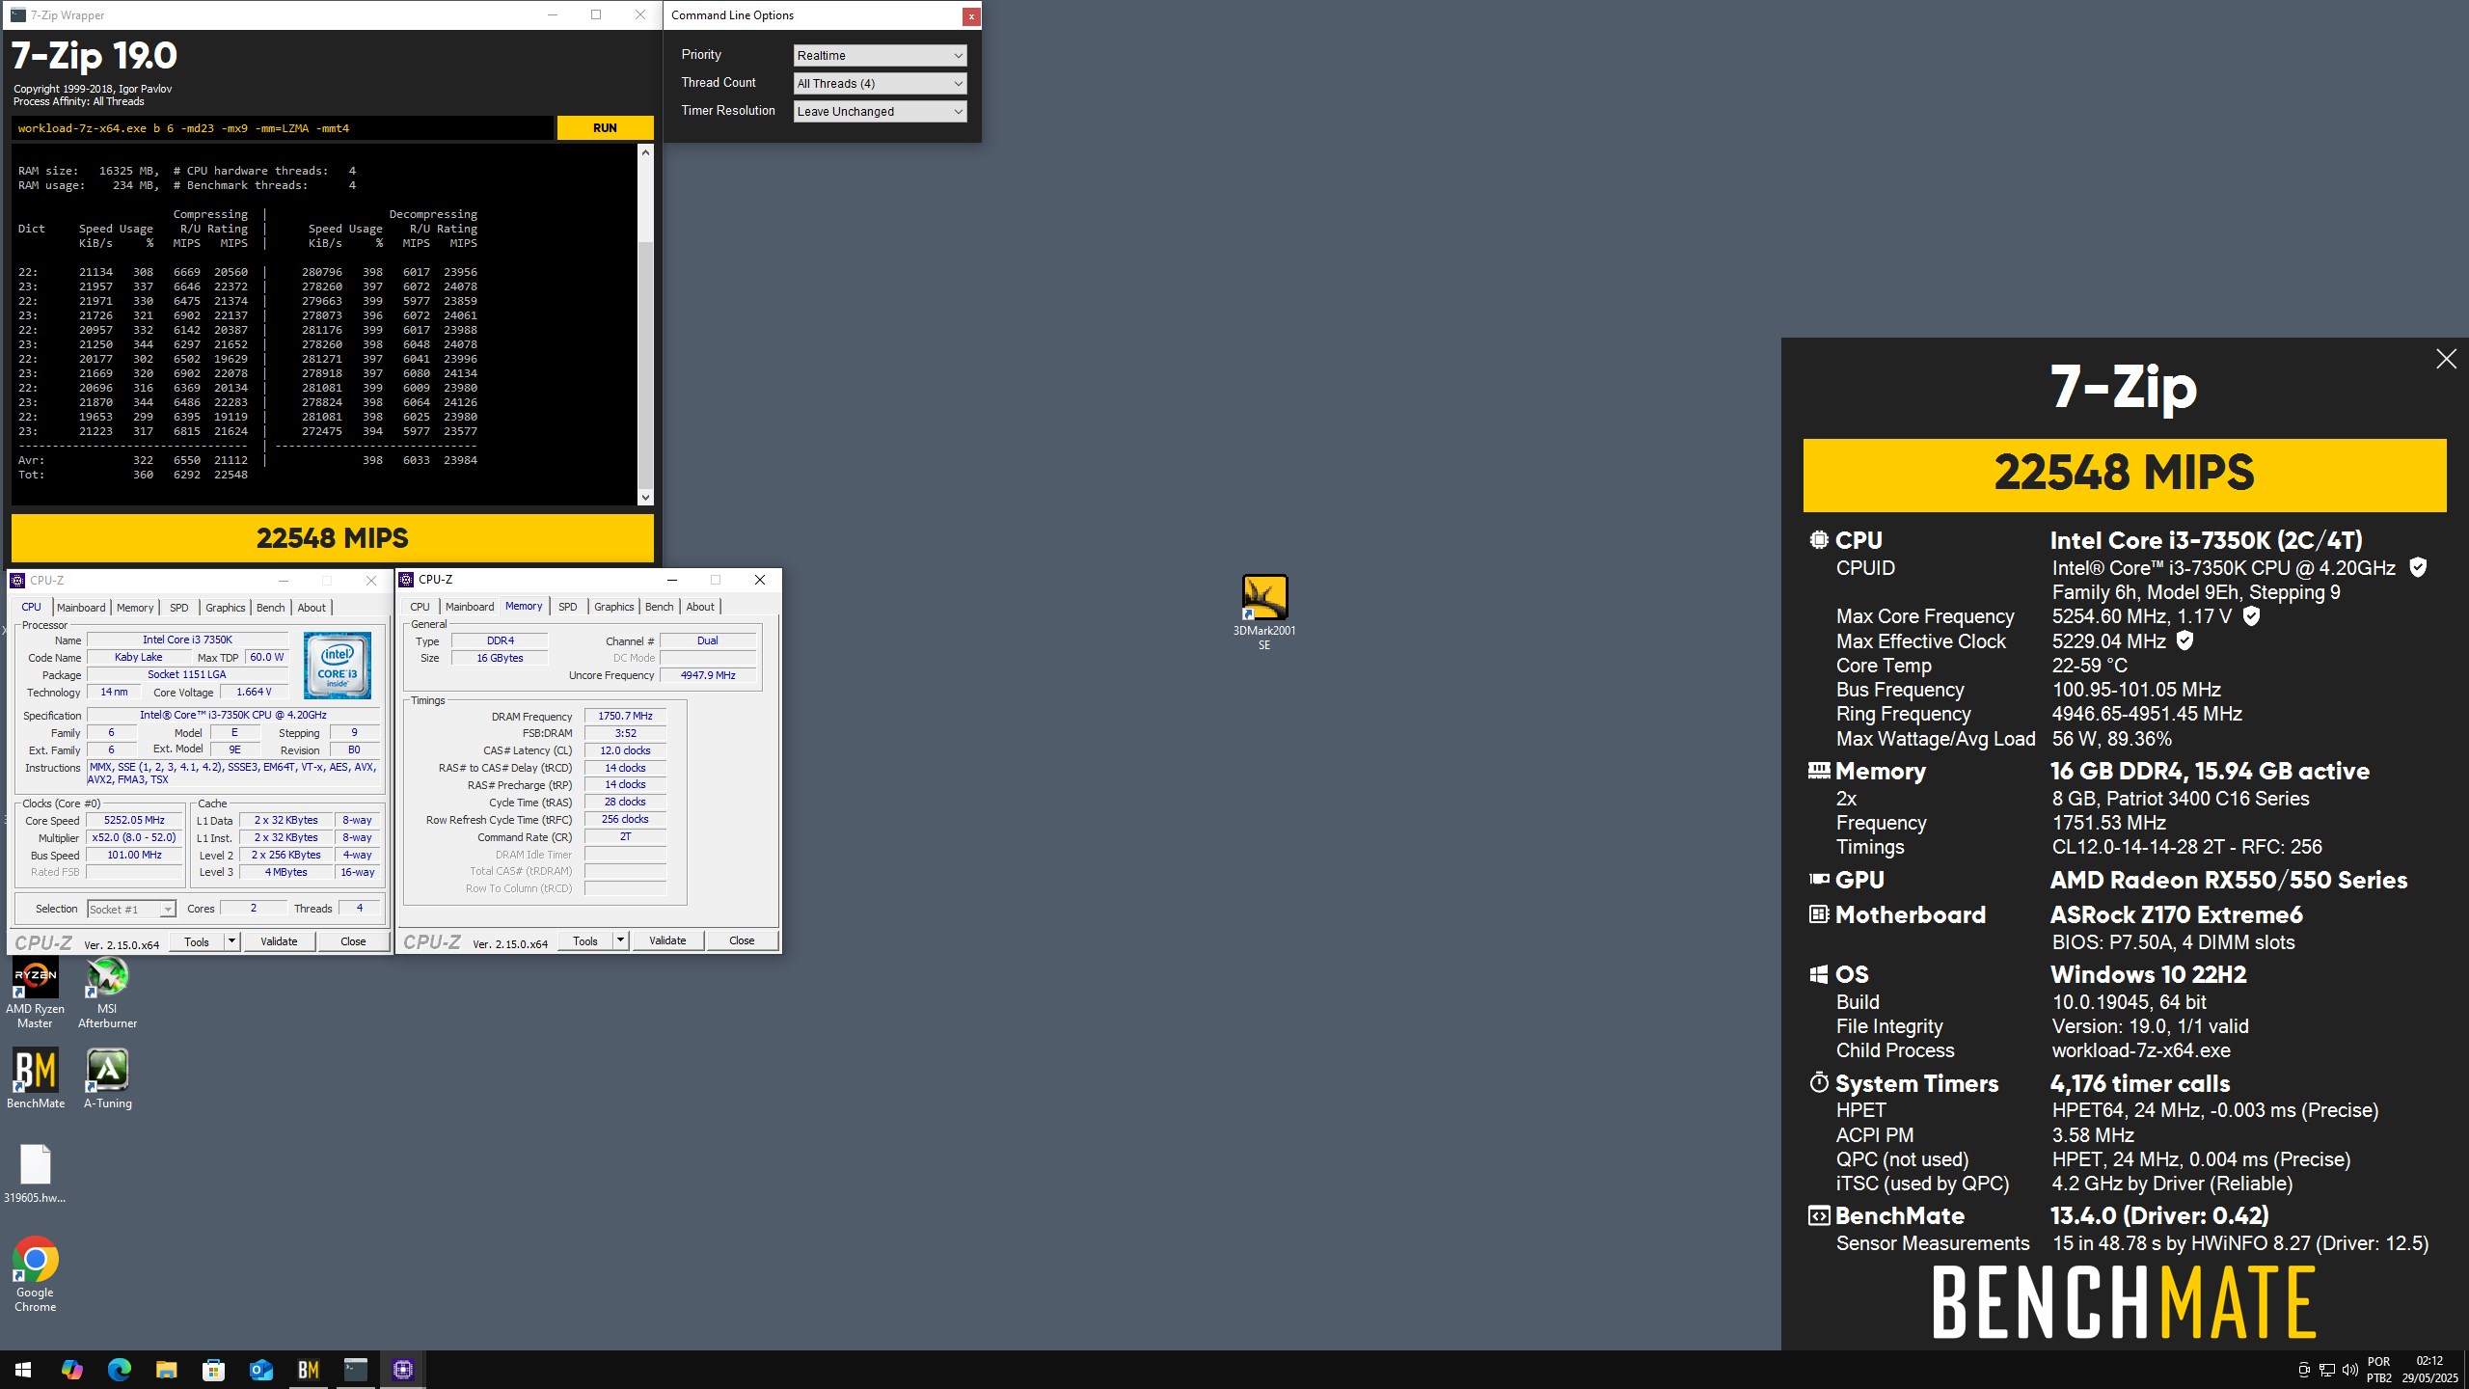Launch A-Tuning desktop shortcut
This screenshot has height=1389, width=2469.
[107, 1077]
